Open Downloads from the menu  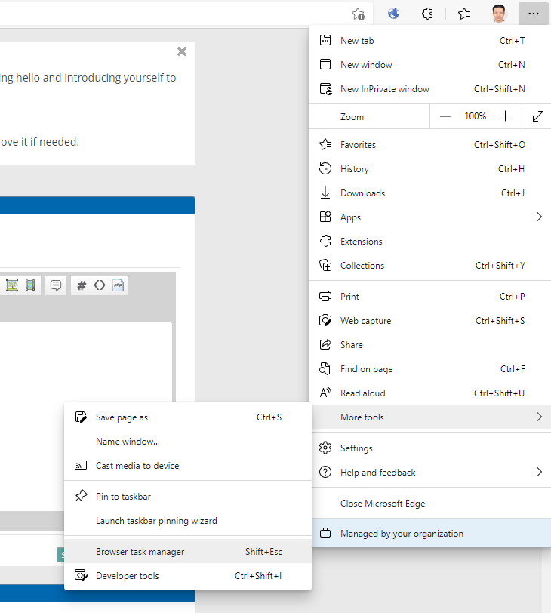pyautogui.click(x=430, y=193)
